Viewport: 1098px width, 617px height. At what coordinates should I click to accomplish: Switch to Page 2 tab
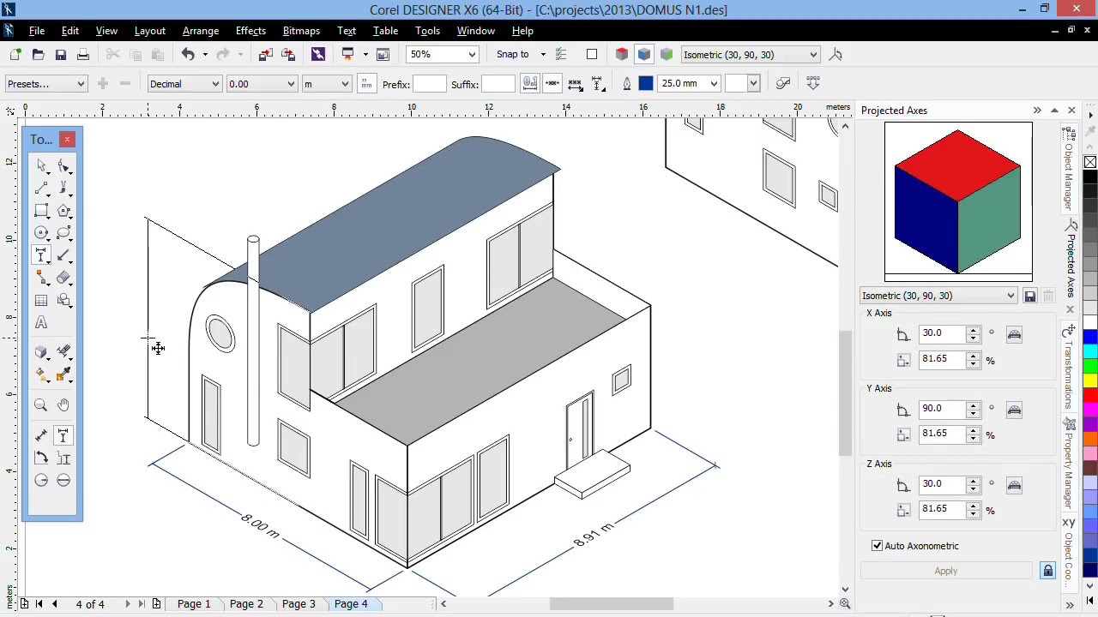[246, 604]
